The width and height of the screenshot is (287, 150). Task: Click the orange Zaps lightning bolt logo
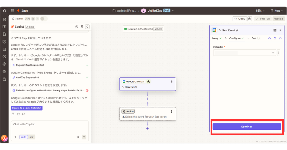[x=18, y=11]
